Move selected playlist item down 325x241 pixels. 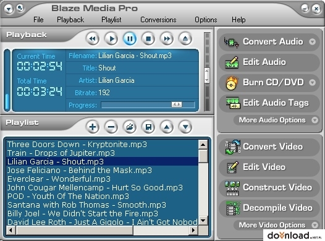185,127
